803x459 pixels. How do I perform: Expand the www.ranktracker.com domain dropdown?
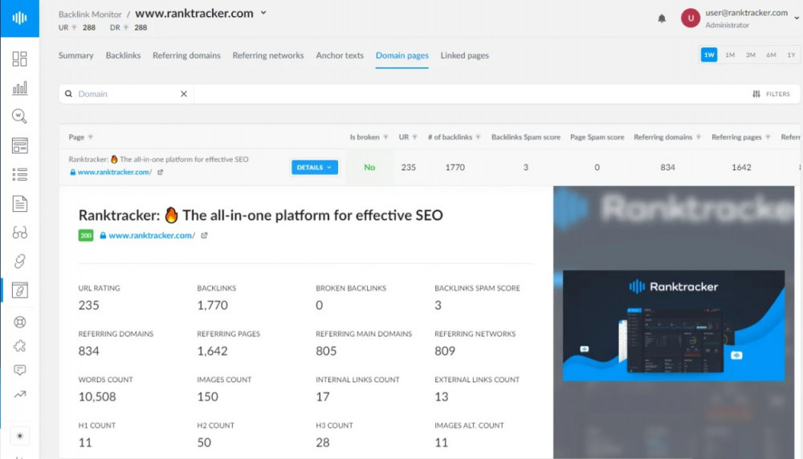coord(263,13)
